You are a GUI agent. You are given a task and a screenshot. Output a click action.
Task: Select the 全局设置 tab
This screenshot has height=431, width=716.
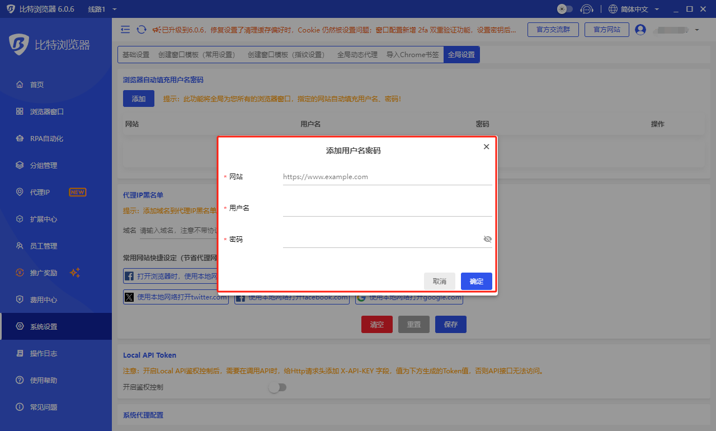tap(461, 54)
